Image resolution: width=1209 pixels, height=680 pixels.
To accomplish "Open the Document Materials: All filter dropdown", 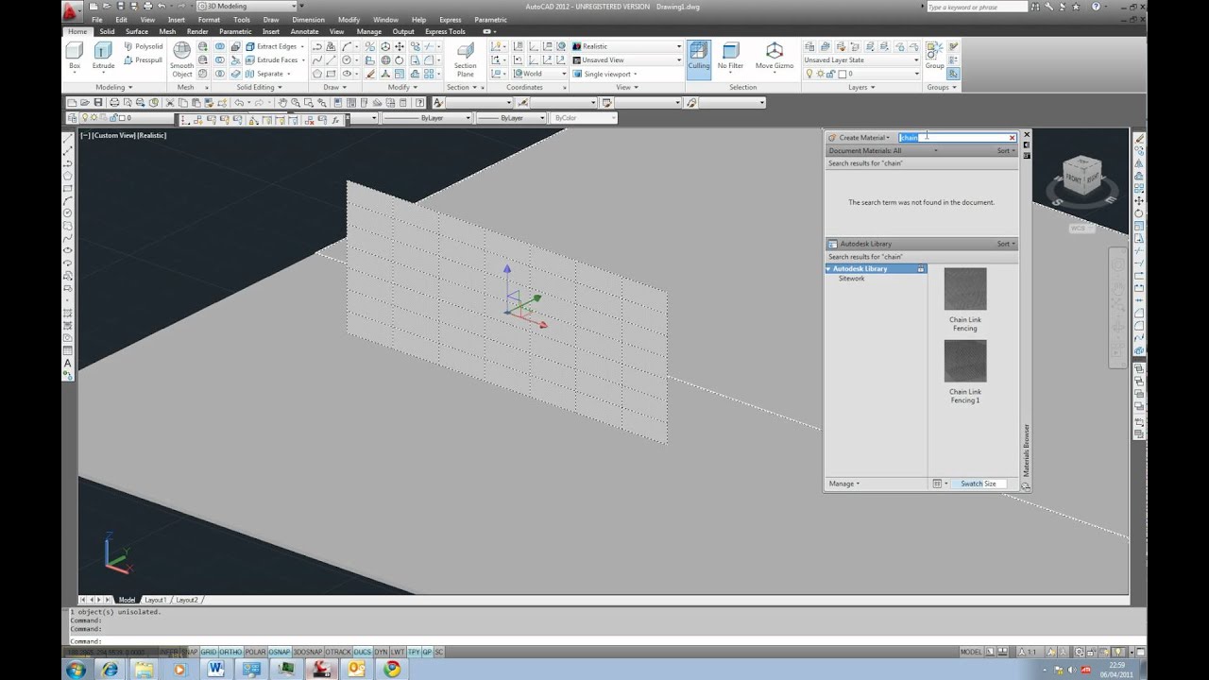I will [x=882, y=150].
